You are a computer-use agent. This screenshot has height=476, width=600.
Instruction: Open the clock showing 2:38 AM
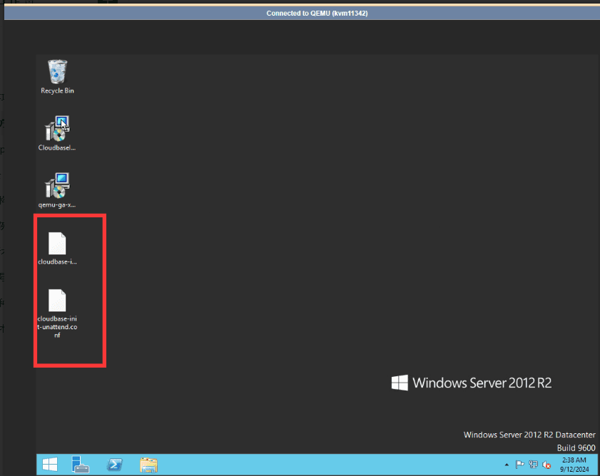574,465
